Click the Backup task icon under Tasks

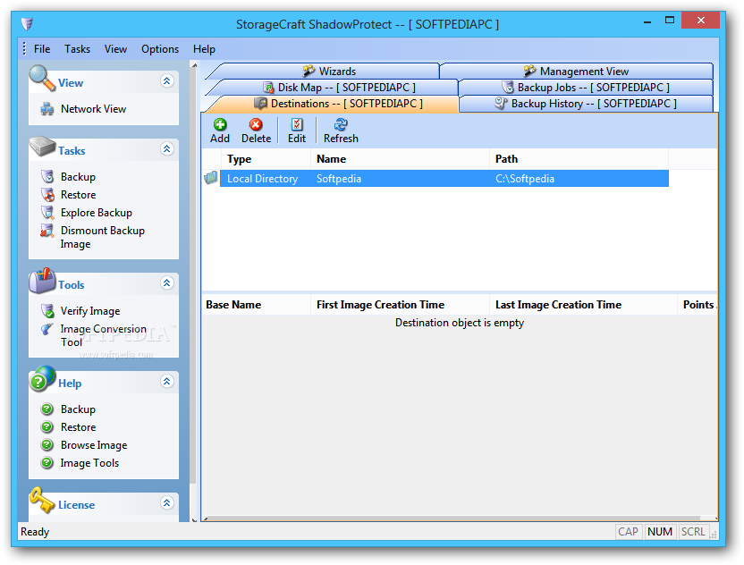[47, 176]
